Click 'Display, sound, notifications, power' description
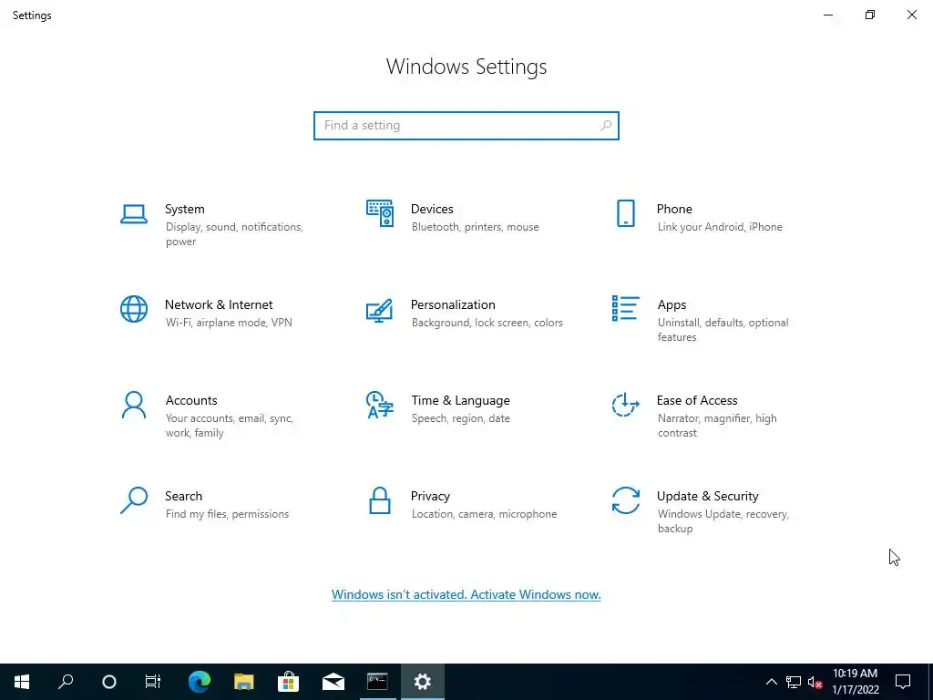Viewport: 933px width, 700px height. tap(234, 234)
